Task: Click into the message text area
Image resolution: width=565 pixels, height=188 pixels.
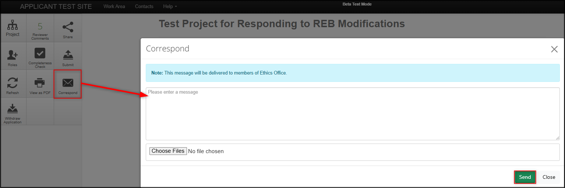Action: tap(353, 114)
